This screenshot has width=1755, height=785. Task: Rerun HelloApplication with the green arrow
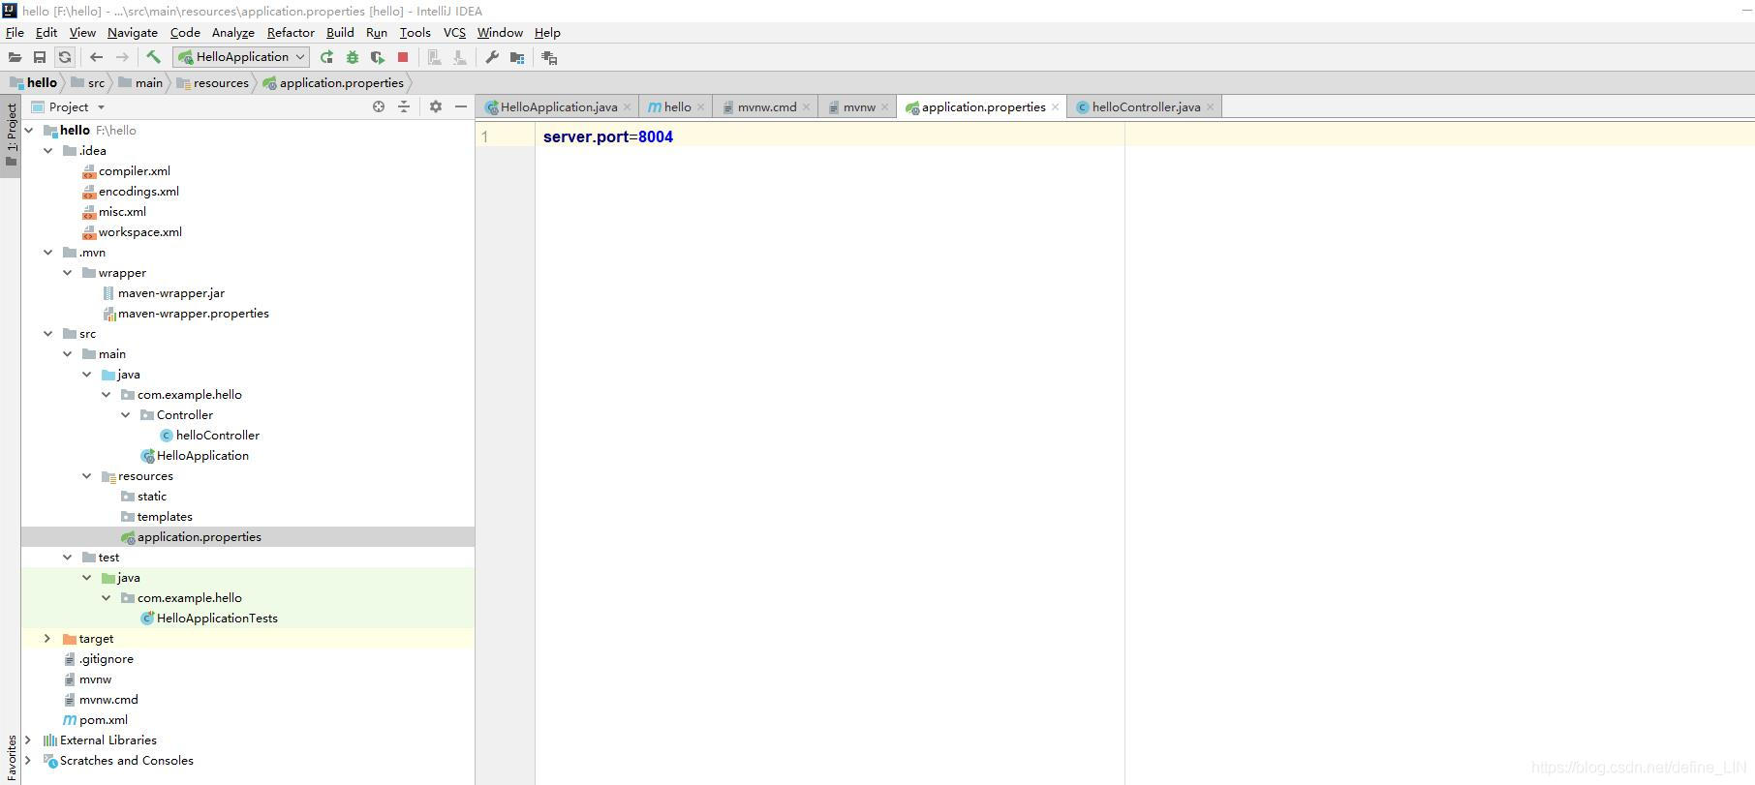tap(326, 57)
